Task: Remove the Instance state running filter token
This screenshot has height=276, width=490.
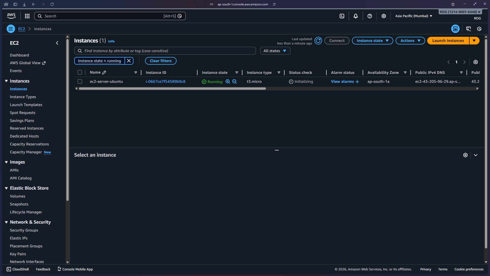Action: (129, 61)
